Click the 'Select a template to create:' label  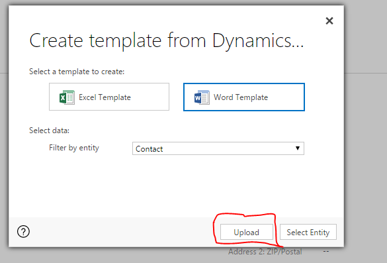coord(77,72)
